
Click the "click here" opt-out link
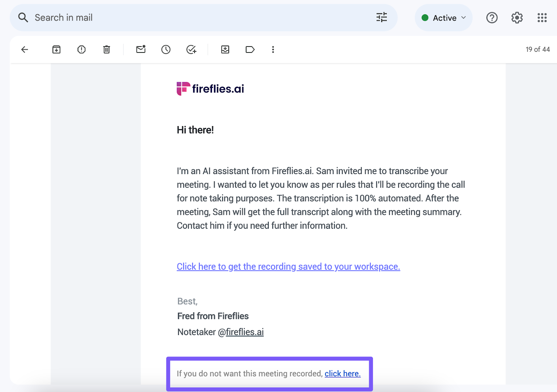tap(343, 374)
